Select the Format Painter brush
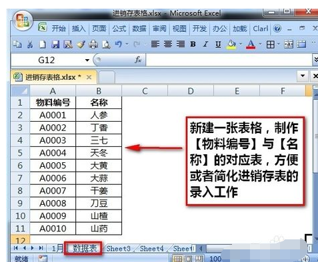This screenshot has width=318, height=262. (81, 45)
